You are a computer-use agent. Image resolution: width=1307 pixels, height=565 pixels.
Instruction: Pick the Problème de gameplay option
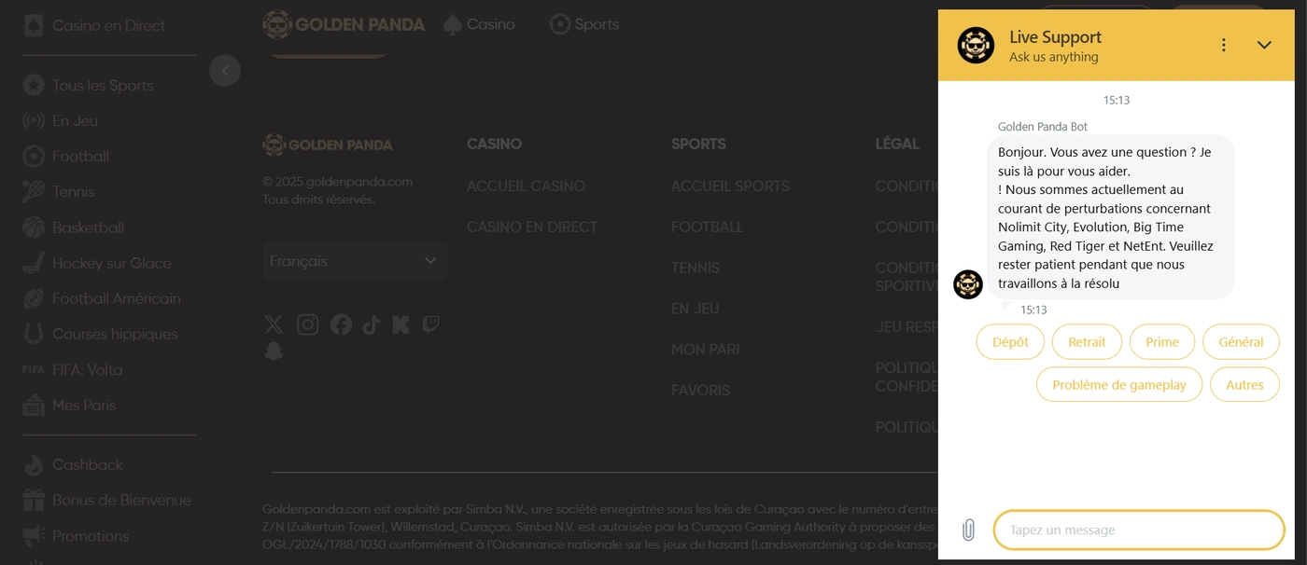pyautogui.click(x=1118, y=385)
